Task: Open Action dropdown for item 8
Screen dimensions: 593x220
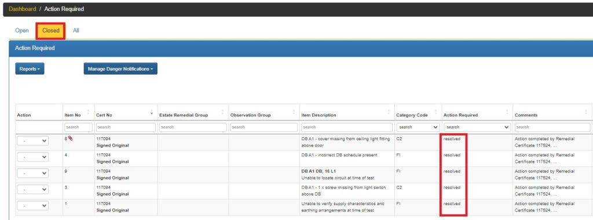Action: click(33, 141)
